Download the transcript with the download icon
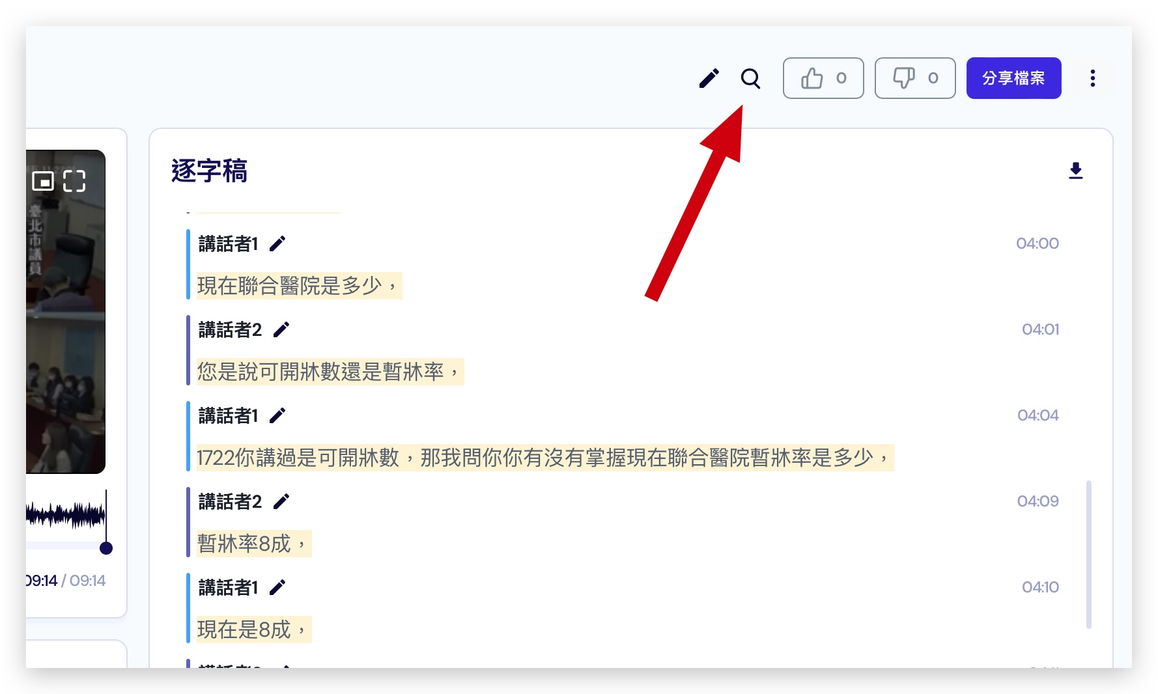This screenshot has width=1158, height=694. pyautogui.click(x=1076, y=171)
